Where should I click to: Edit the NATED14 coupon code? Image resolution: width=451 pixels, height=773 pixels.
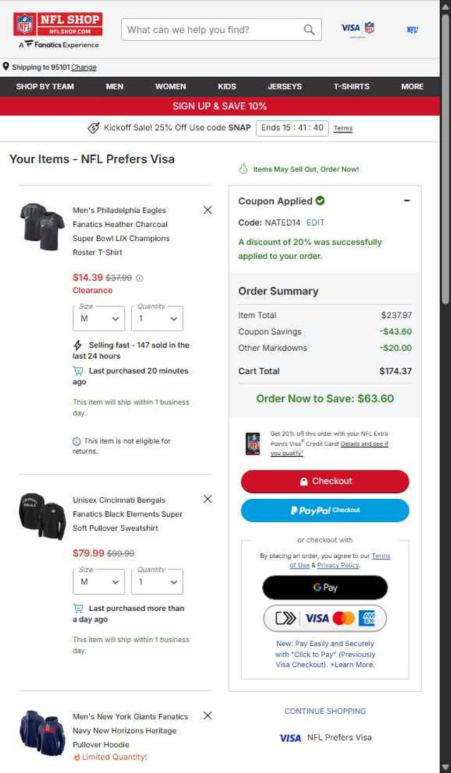click(x=315, y=222)
